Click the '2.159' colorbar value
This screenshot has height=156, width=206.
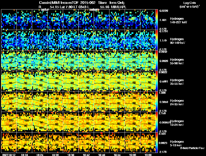[x=162, y=113]
